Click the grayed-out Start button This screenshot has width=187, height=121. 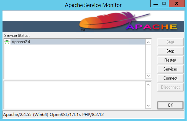pyautogui.click(x=170, y=42)
